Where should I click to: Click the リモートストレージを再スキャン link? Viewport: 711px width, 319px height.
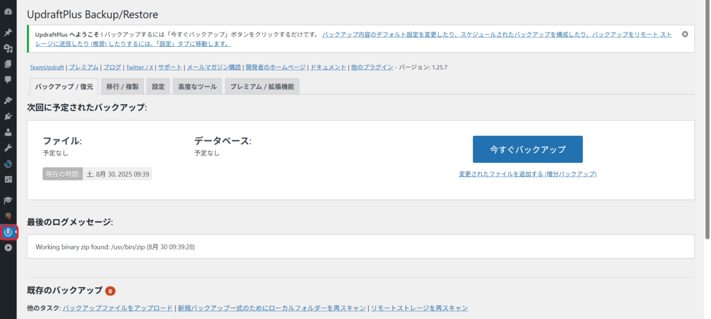click(x=419, y=308)
